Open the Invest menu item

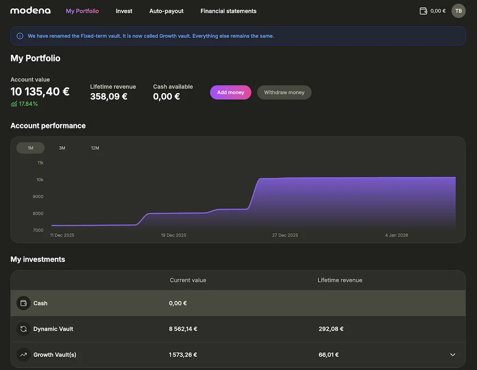pyautogui.click(x=124, y=11)
